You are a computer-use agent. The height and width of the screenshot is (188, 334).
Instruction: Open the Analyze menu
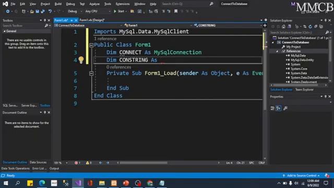tap(94, 4)
